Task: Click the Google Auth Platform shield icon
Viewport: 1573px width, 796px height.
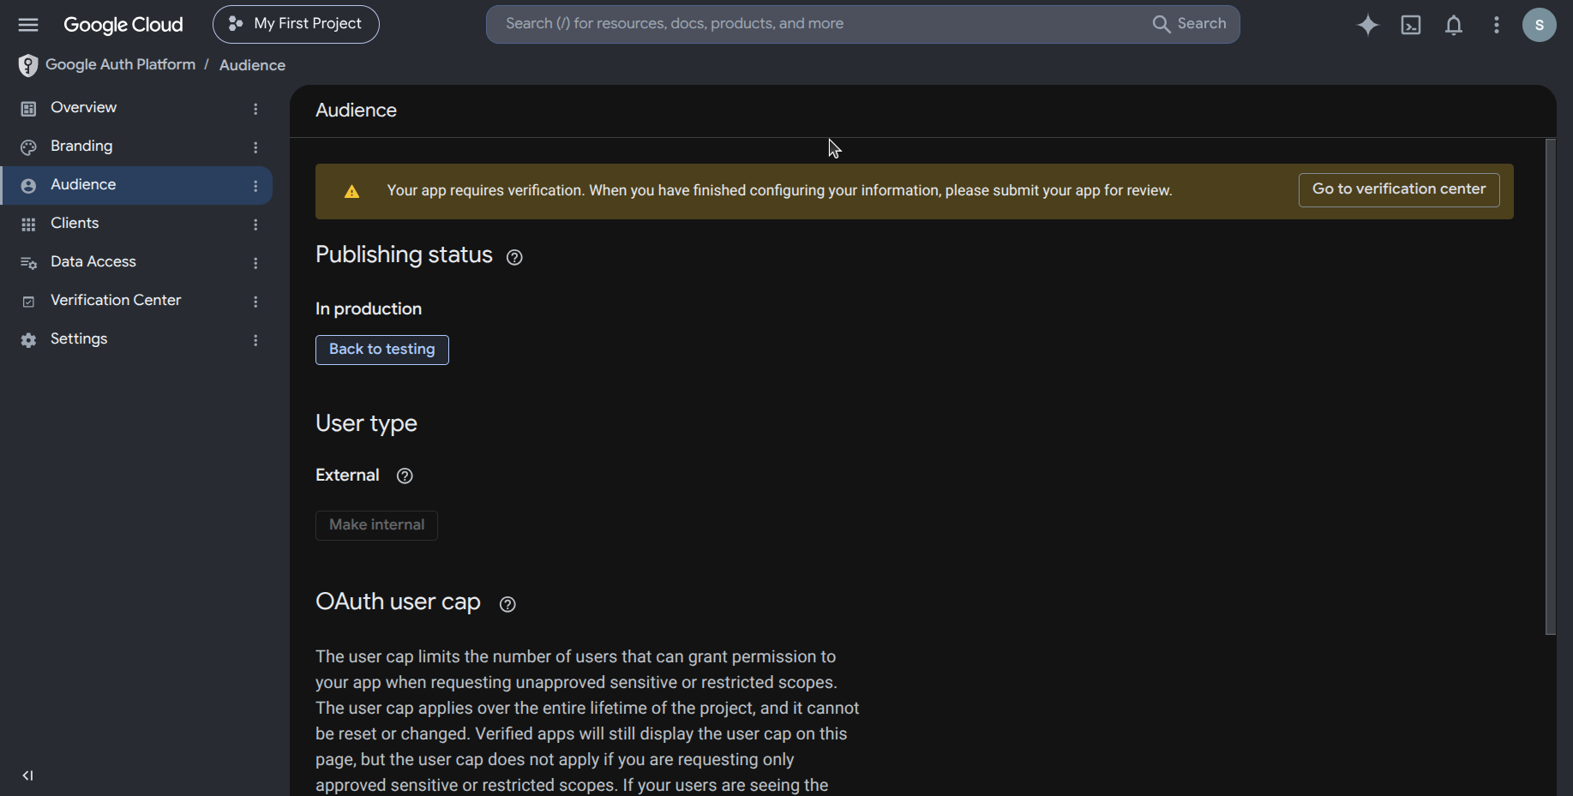Action: point(28,65)
